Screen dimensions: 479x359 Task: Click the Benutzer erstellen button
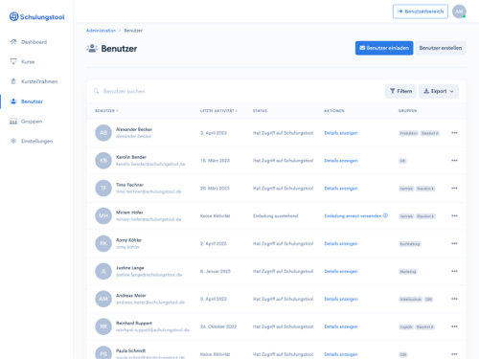441,48
